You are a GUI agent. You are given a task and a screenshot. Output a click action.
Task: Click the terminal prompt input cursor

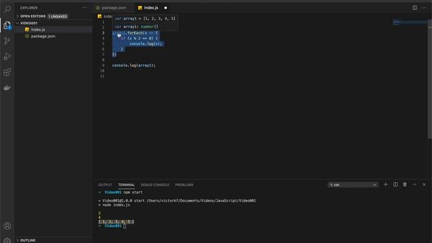[x=124, y=226]
